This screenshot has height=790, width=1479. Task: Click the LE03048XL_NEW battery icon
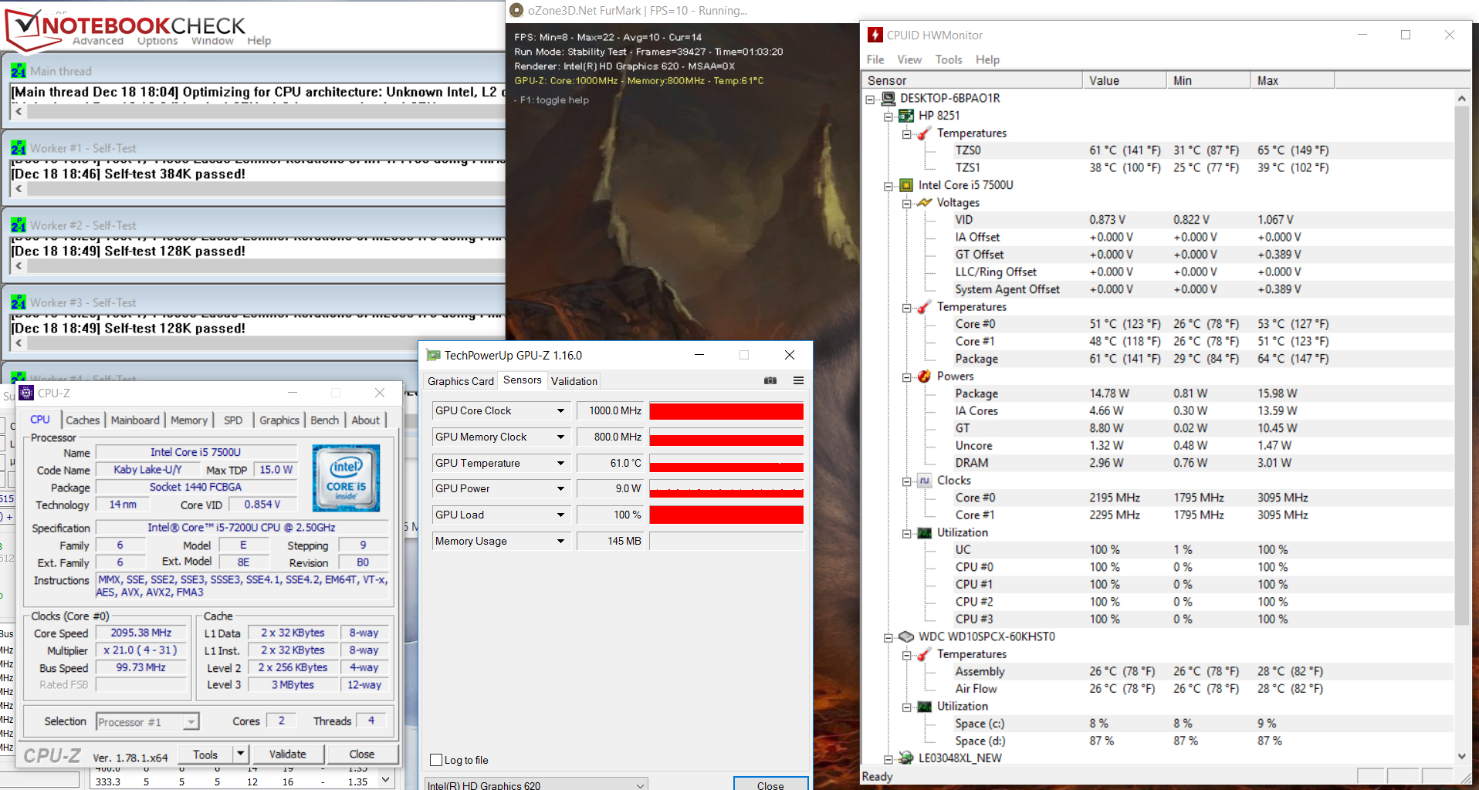point(906,758)
